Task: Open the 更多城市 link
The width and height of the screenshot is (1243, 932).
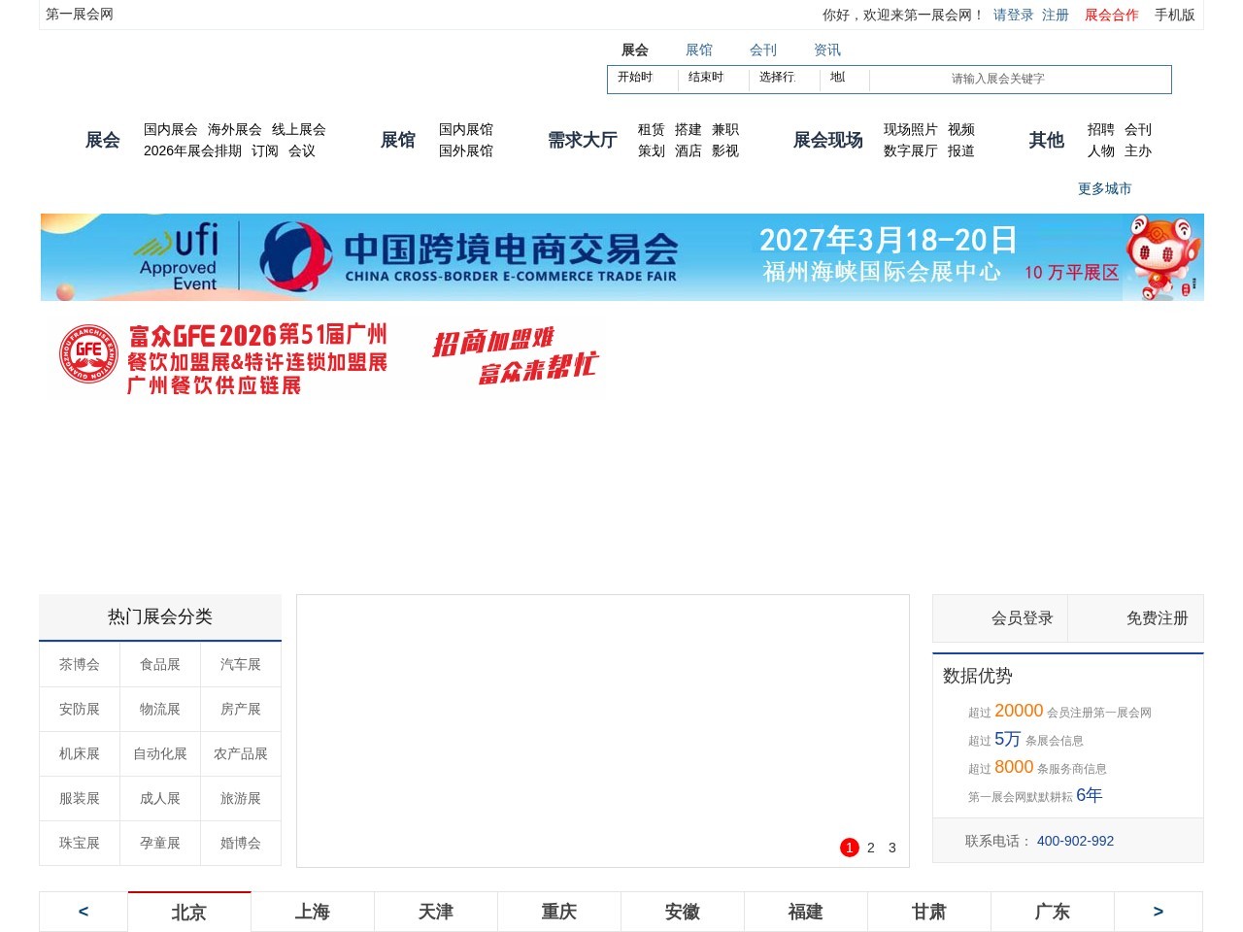Action: click(x=1105, y=188)
